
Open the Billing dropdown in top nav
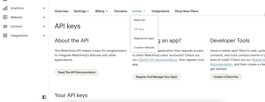102,11
